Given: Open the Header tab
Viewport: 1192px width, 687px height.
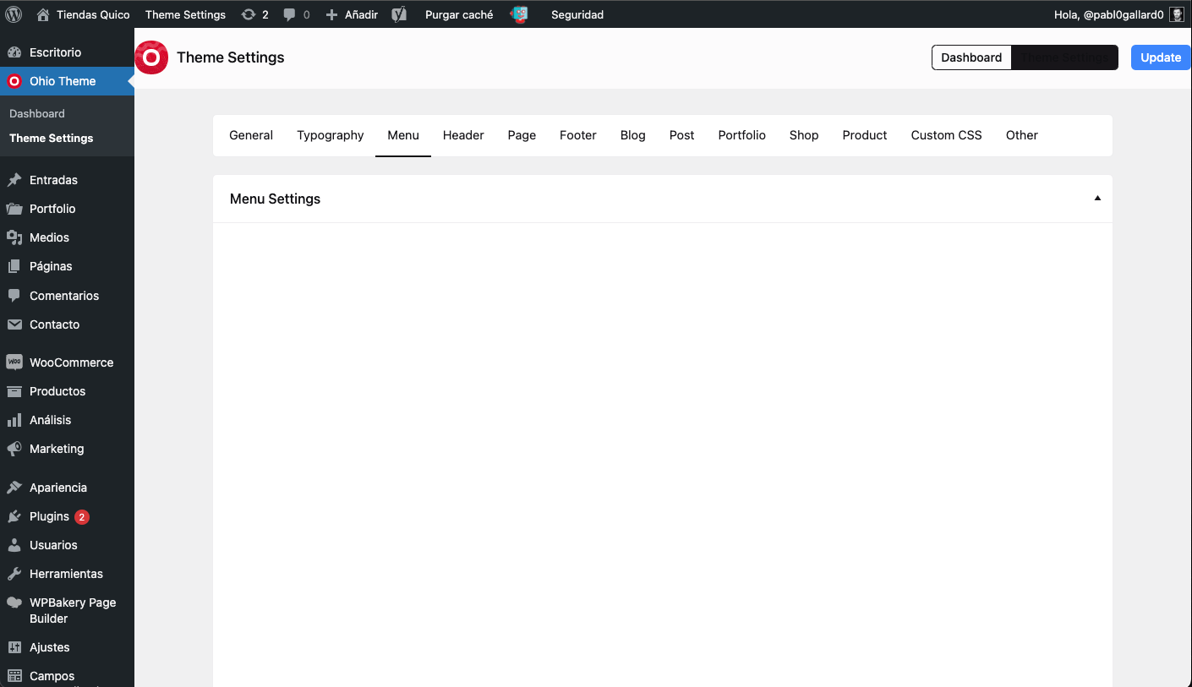Looking at the screenshot, I should [463, 135].
